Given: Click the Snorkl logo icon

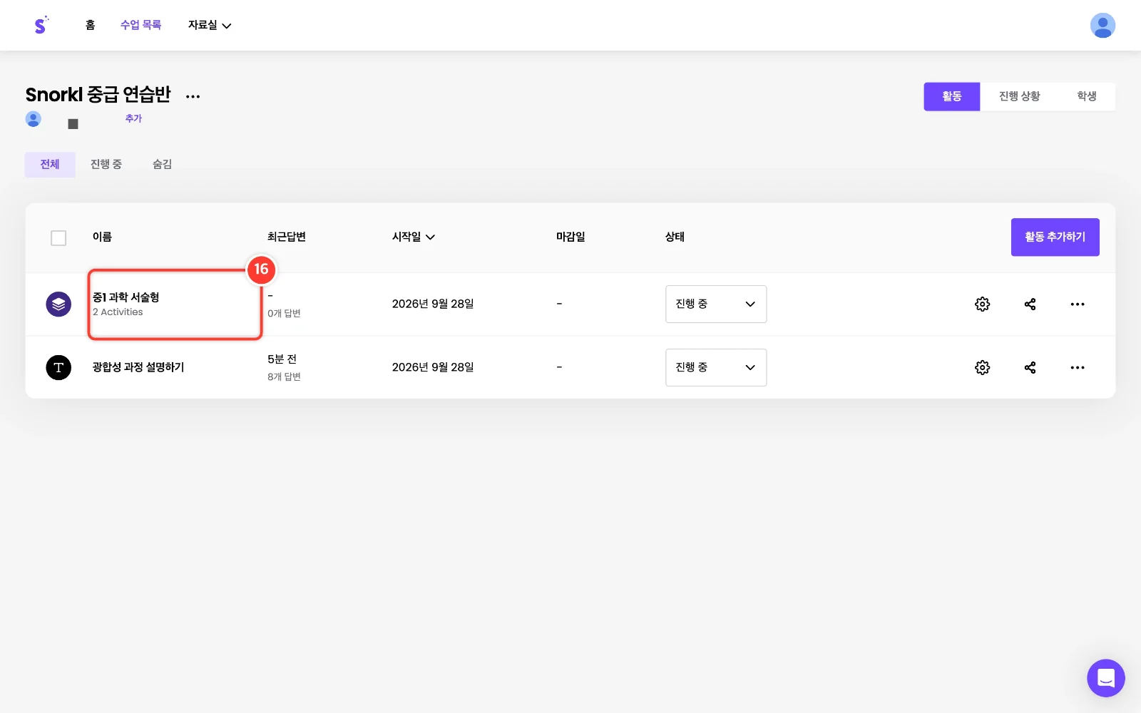Looking at the screenshot, I should click(x=41, y=25).
